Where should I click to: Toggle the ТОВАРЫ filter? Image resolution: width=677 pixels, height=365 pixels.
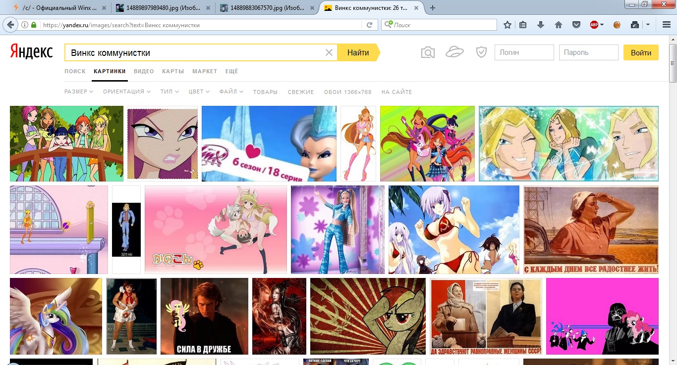point(265,92)
